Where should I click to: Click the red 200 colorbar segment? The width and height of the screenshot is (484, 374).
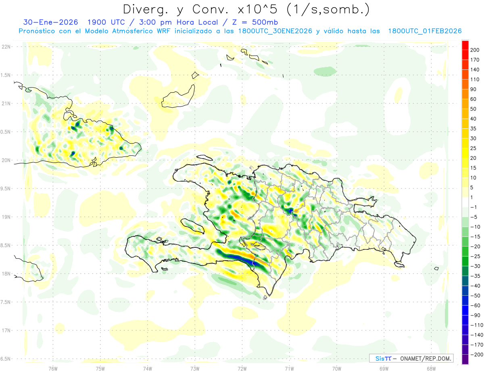465,45
